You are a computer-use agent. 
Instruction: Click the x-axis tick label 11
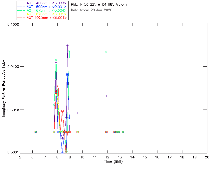95,157
